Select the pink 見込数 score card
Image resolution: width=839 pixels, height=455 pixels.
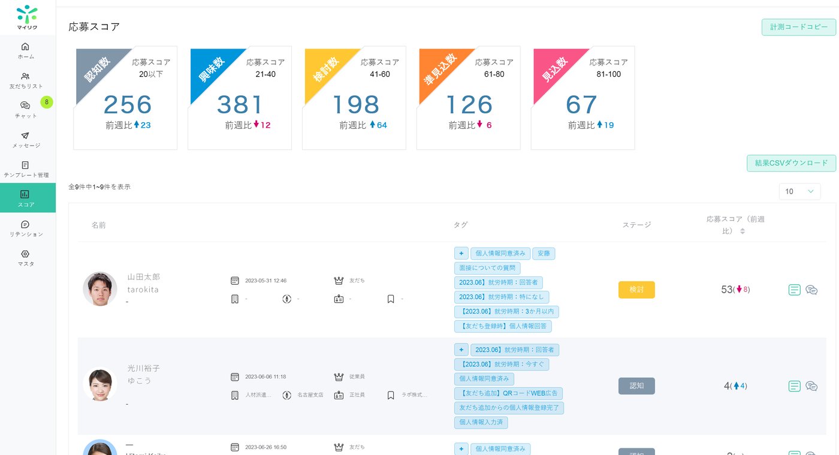click(x=583, y=98)
